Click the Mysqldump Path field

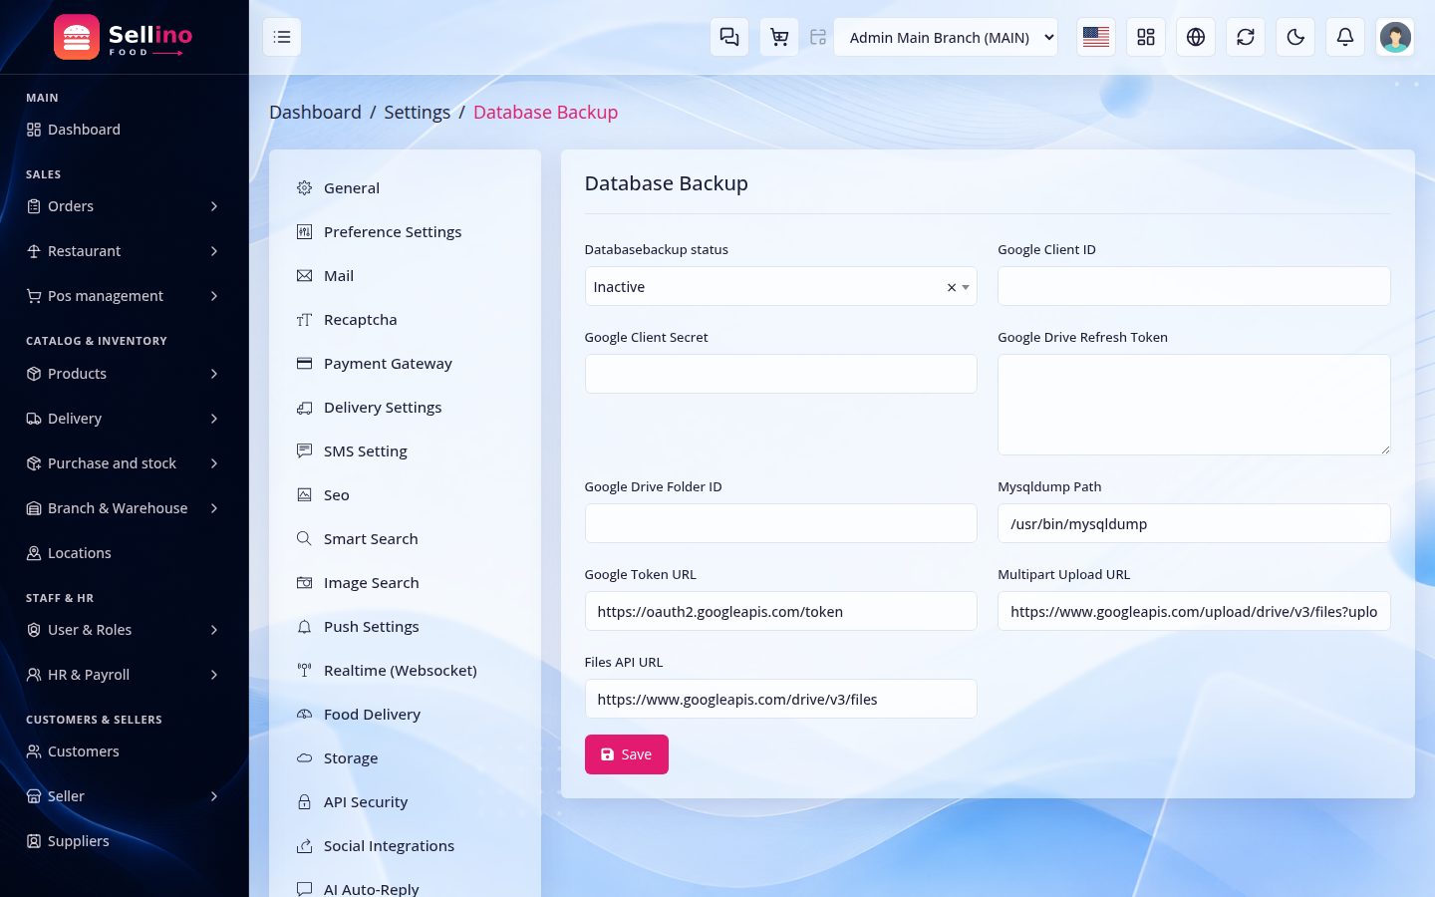click(1194, 523)
